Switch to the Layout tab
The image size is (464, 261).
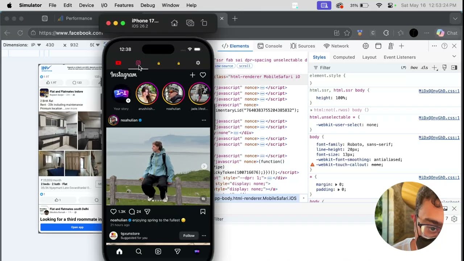[369, 57]
